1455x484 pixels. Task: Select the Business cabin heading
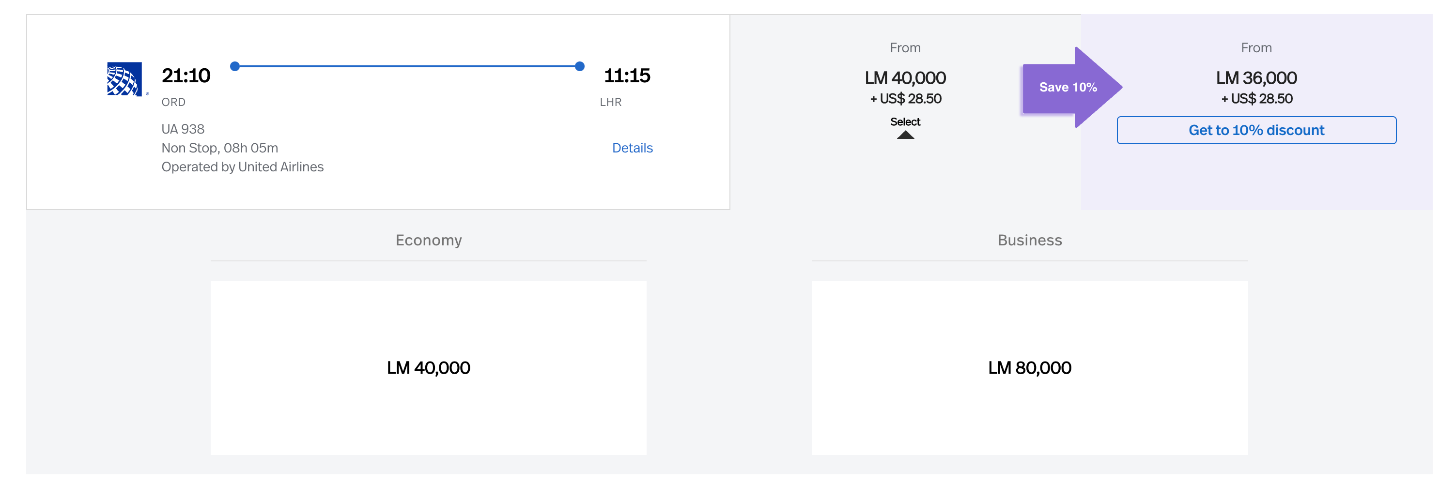pos(1029,241)
